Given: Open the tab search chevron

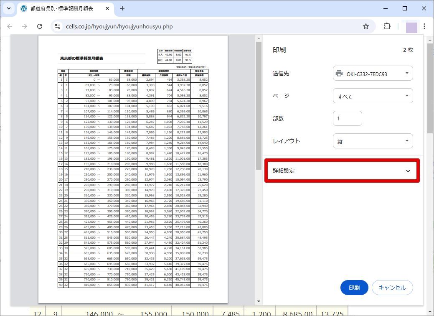Looking at the screenshot, I should click(9, 8).
